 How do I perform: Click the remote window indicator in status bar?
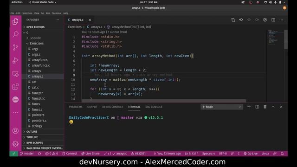tap(13, 154)
